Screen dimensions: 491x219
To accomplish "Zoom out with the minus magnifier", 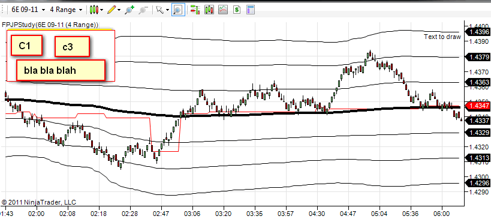I will [143, 10].
